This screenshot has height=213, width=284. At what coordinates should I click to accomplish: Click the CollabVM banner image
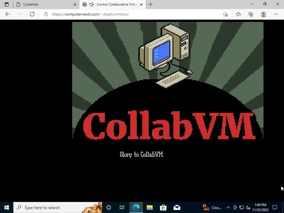click(168, 80)
